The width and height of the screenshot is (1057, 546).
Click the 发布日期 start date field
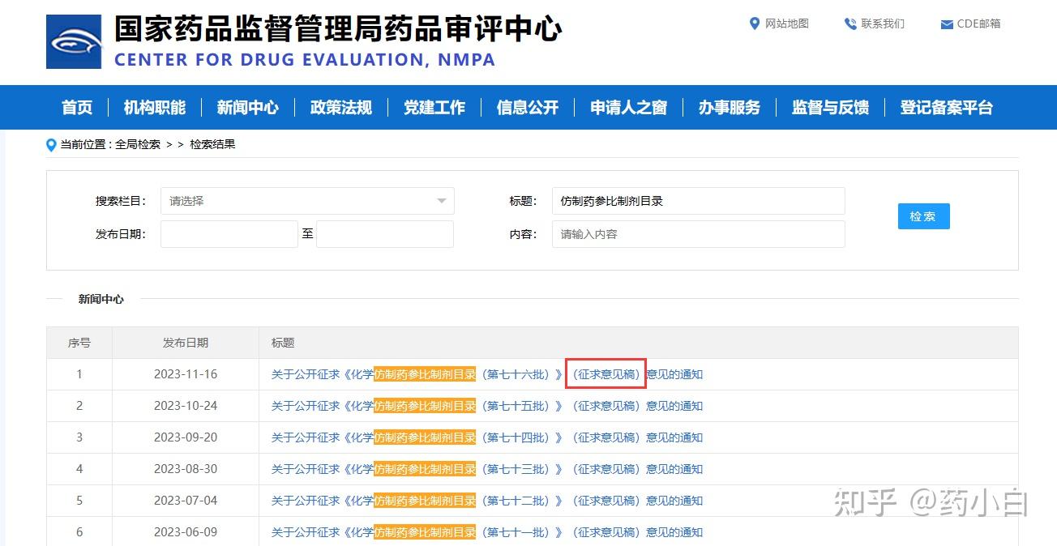coord(229,233)
